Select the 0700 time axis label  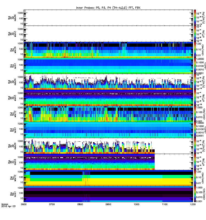click(52, 204)
